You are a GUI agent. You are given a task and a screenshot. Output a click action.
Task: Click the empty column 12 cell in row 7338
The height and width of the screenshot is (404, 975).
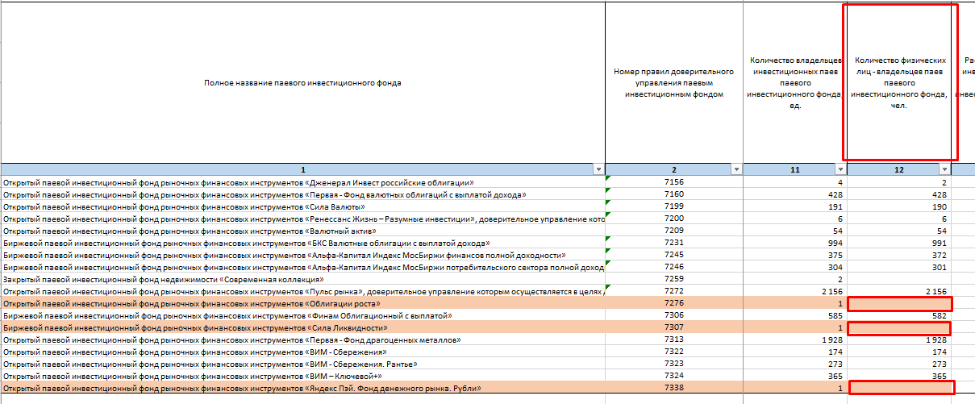[900, 389]
